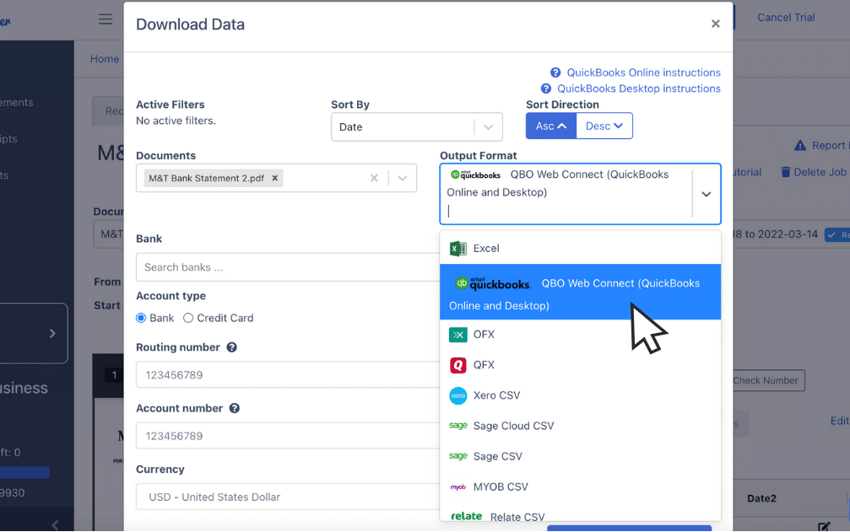Viewport: 850px width, 532px height.
Task: Click the trash icon next to Delete Job
Action: pos(786,172)
